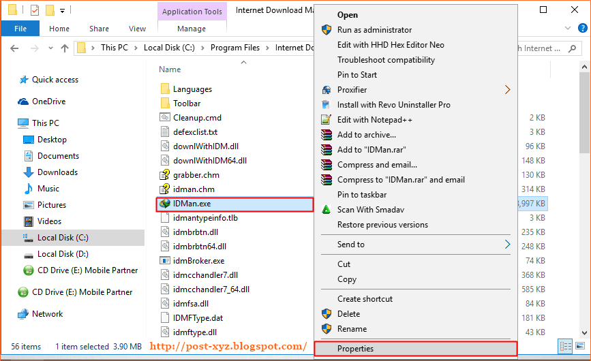Click the Notepad++ icon in context menu
This screenshot has width=591, height=361.
tap(326, 120)
